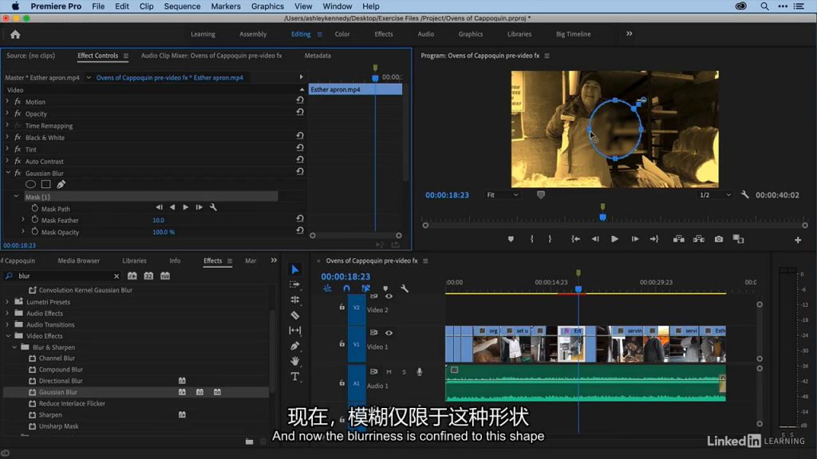Open macOS Spotlight search
Viewport: 817px width, 459px height.
point(764,6)
